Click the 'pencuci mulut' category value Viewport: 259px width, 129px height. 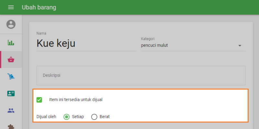[x=154, y=45]
